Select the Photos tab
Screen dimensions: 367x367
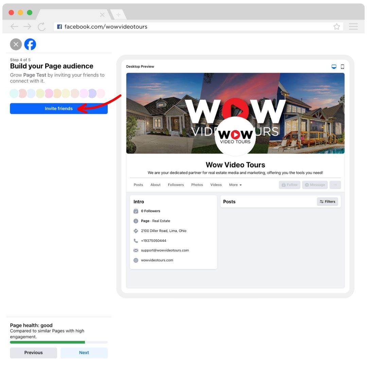point(197,185)
